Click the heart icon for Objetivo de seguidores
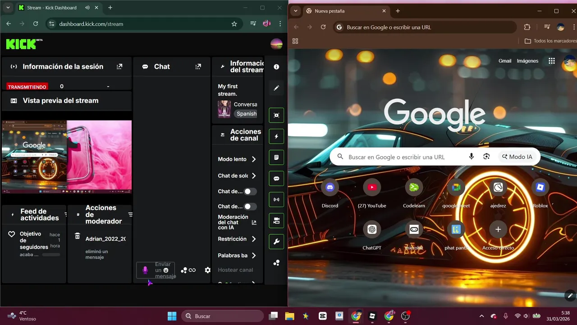 (12, 234)
